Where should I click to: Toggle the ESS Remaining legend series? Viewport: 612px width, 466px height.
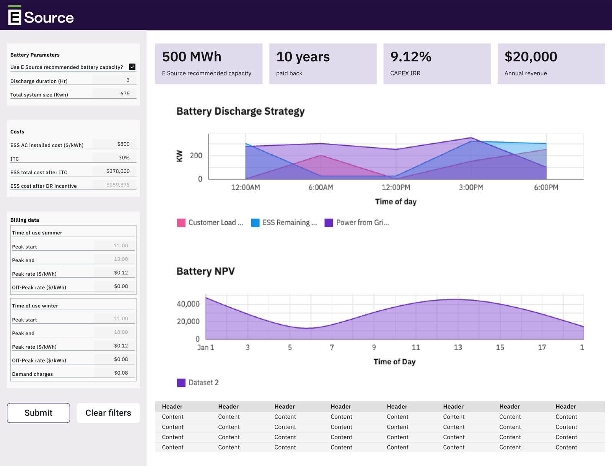[284, 222]
